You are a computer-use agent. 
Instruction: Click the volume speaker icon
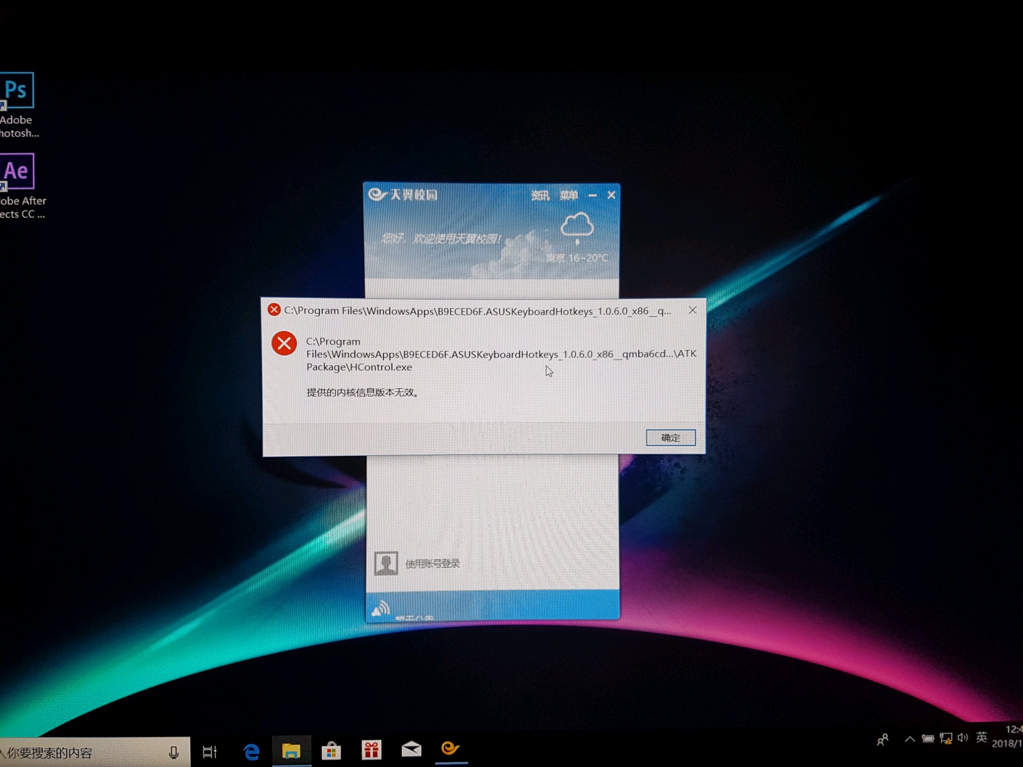coord(963,737)
